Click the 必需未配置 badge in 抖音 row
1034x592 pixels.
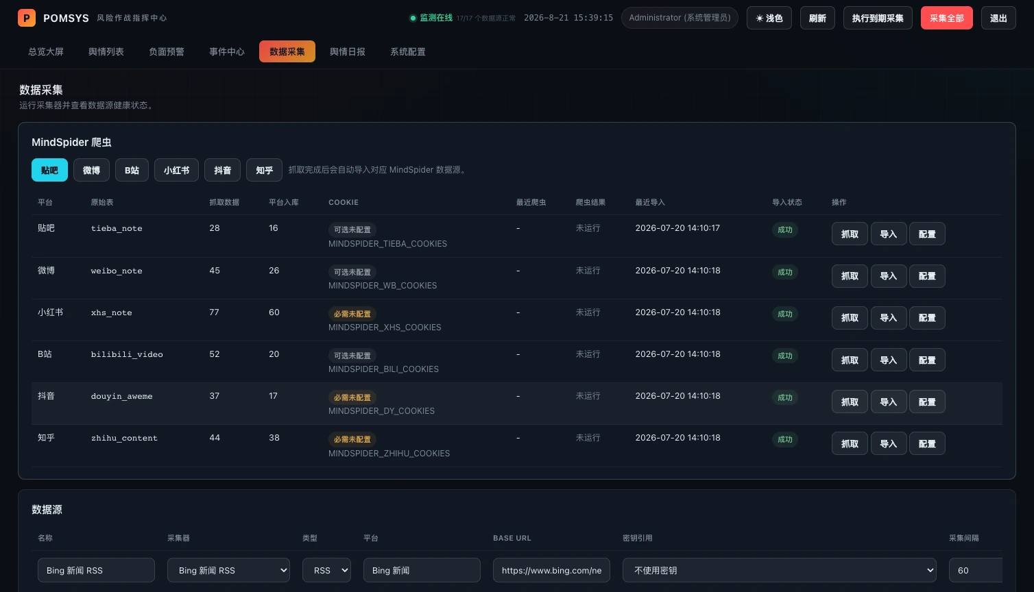(x=352, y=397)
